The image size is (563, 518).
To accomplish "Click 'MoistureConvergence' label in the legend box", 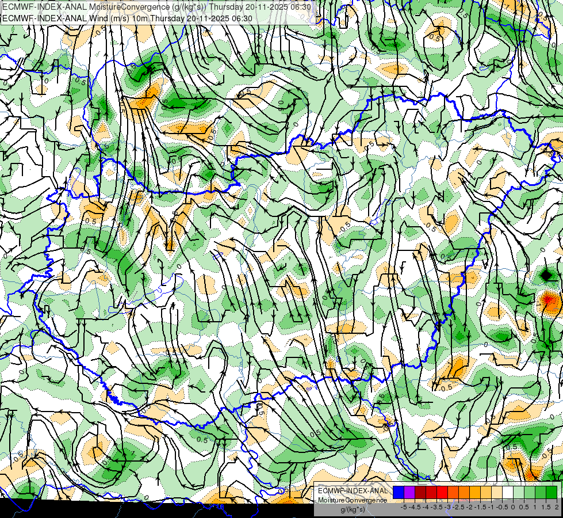I will coord(353,500).
